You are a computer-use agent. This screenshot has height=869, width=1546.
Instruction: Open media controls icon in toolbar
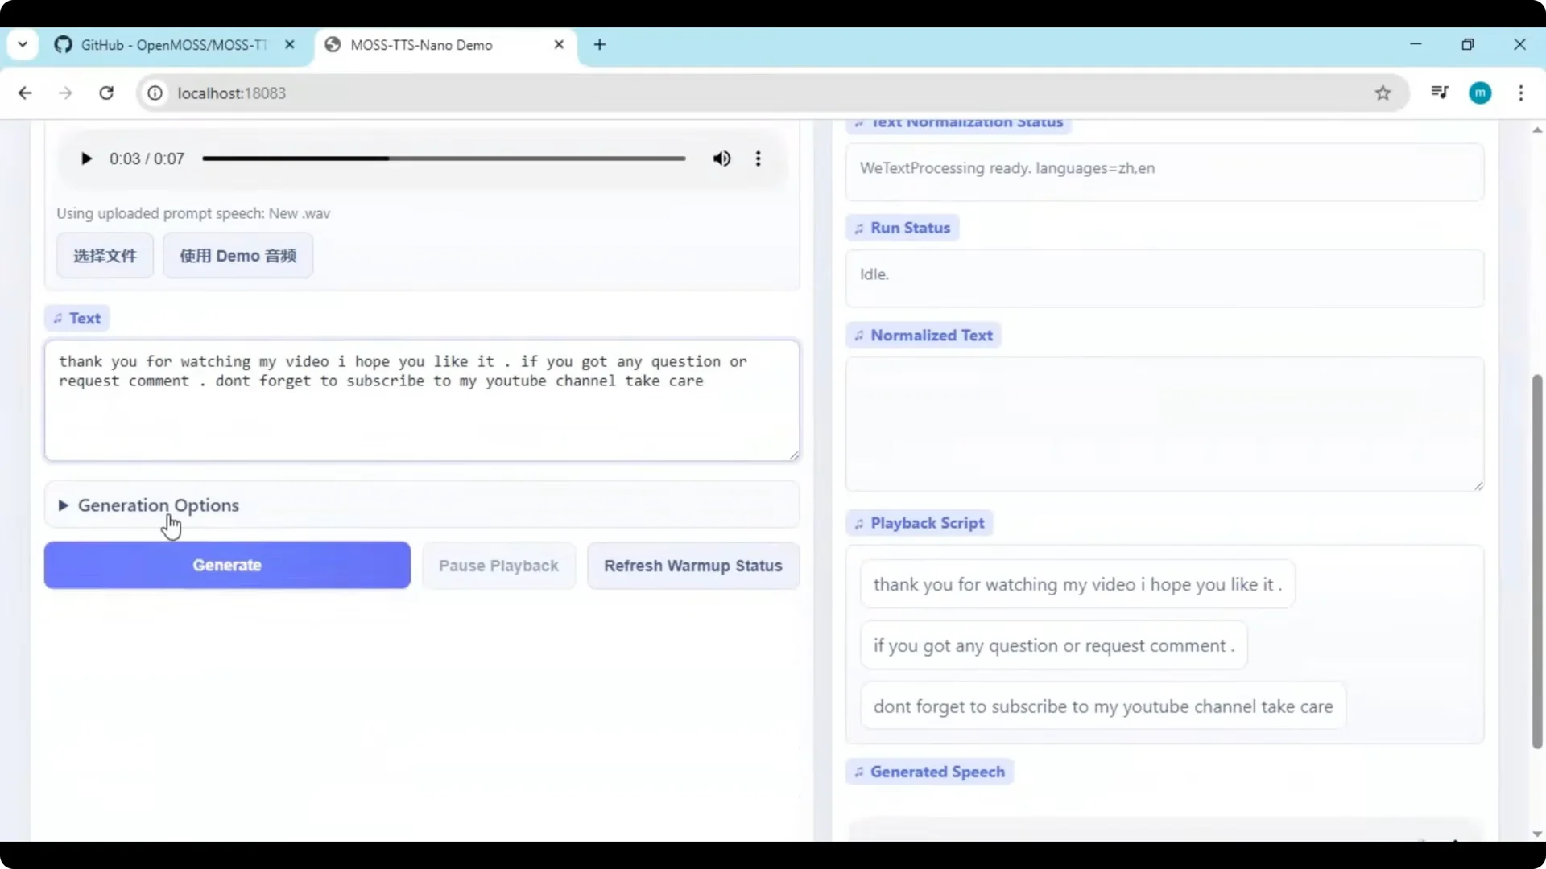pos(1440,93)
